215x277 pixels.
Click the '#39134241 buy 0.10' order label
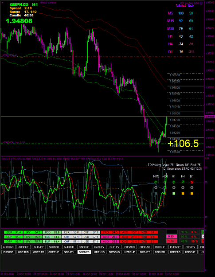(x=14, y=142)
